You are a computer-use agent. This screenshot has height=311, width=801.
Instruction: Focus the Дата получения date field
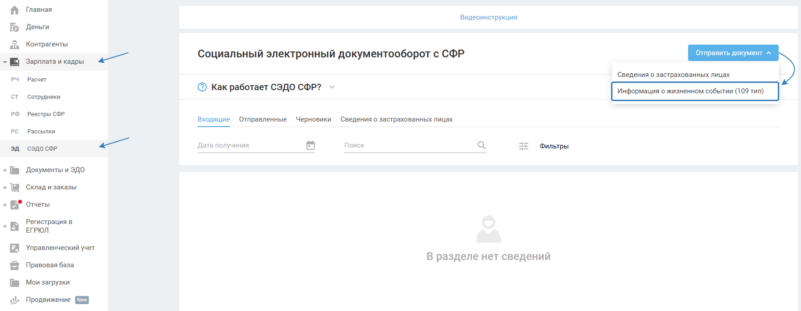(256, 145)
